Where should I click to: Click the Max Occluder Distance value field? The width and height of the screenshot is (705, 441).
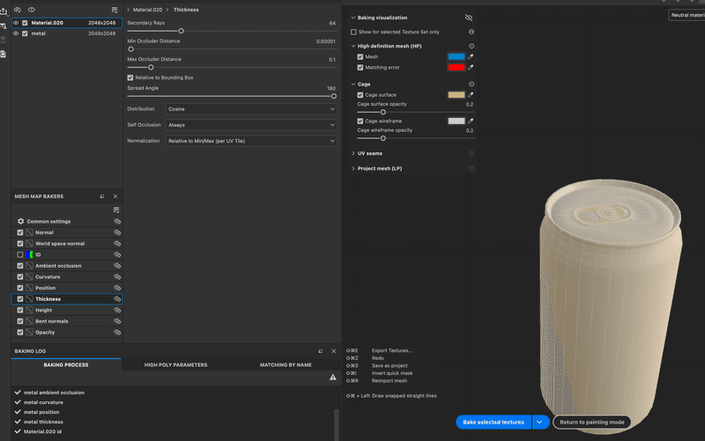[x=332, y=59]
